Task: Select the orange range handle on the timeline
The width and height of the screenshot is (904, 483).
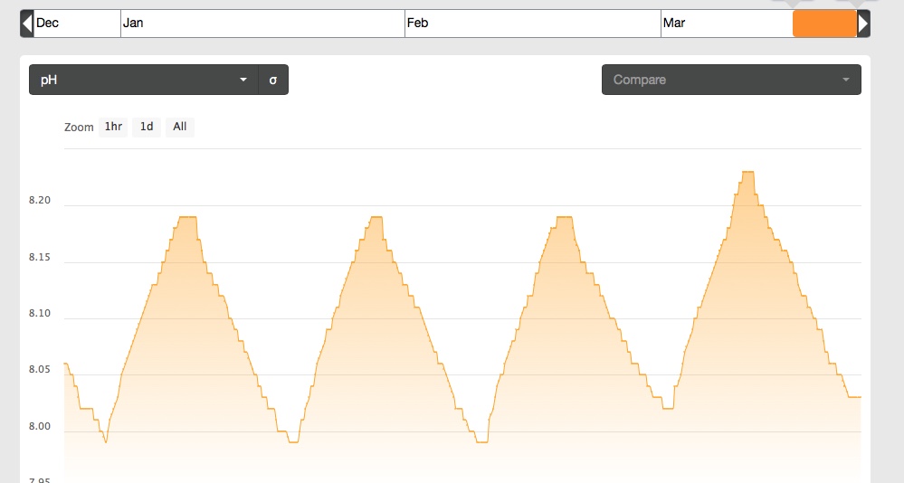Action: click(824, 24)
